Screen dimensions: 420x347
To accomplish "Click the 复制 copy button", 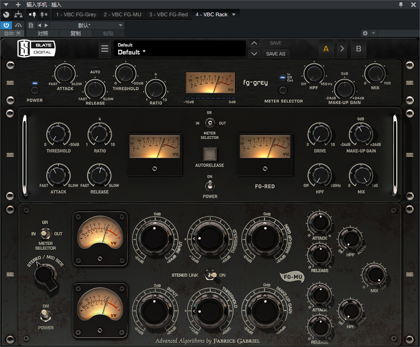I will (75, 33).
